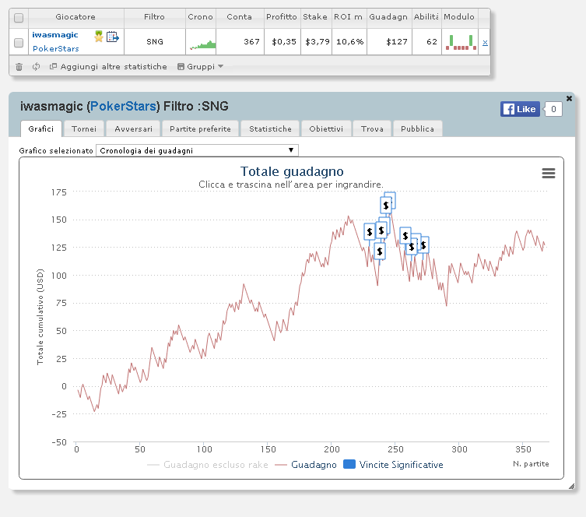The image size is (586, 517).
Task: Click the ROI value 10,6%
Action: pyautogui.click(x=349, y=42)
